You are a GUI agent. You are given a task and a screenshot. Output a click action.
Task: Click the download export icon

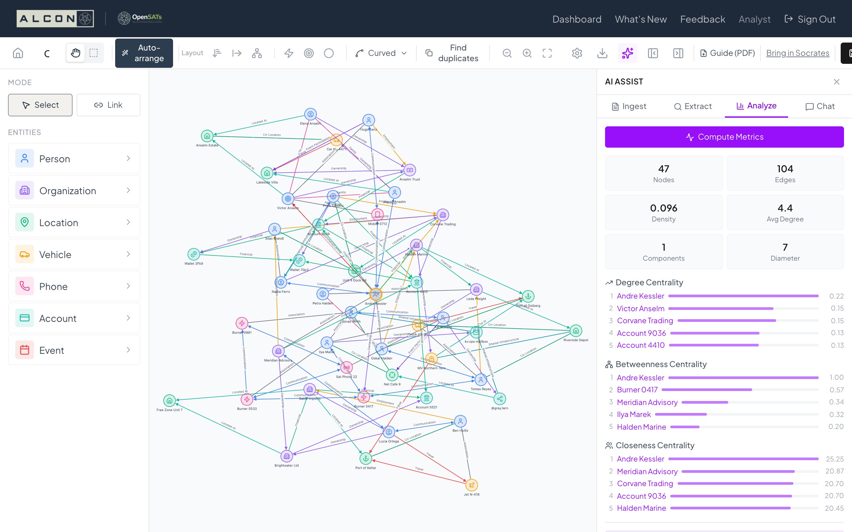[x=602, y=53]
